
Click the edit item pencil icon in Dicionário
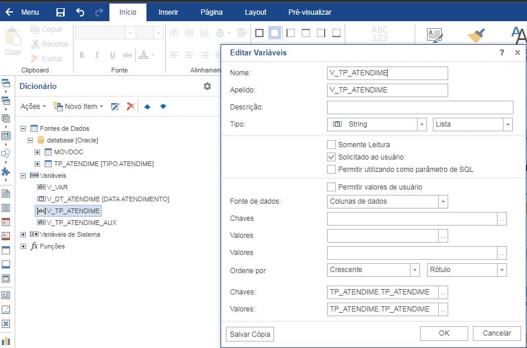pyautogui.click(x=115, y=107)
